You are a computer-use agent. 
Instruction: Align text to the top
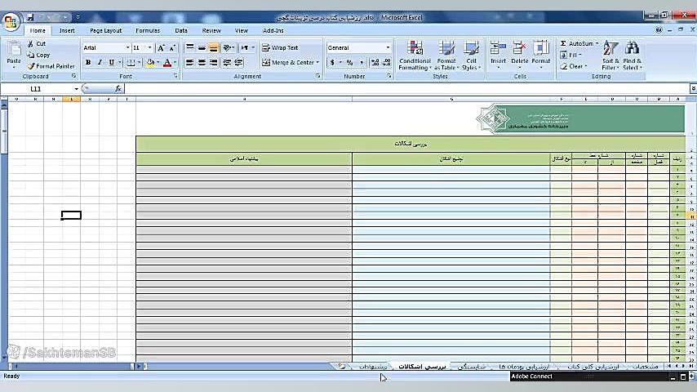click(190, 47)
